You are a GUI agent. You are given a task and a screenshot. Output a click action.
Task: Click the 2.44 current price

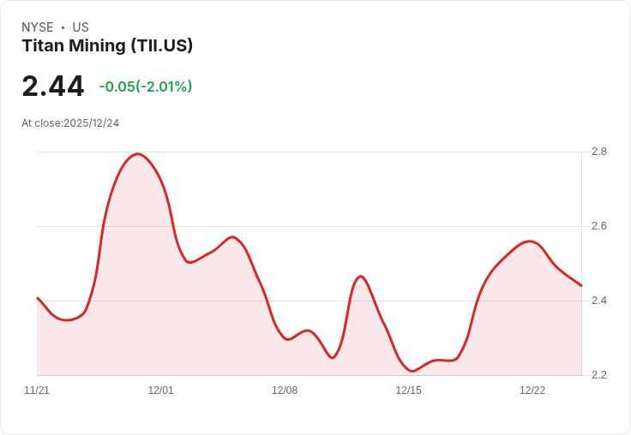52,86
